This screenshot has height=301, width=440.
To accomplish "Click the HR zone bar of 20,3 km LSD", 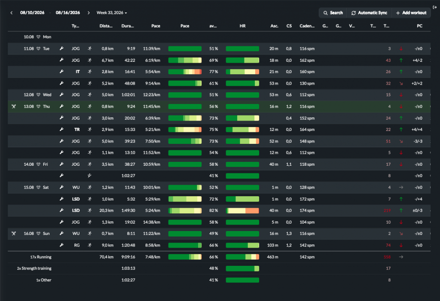I will tap(242, 210).
